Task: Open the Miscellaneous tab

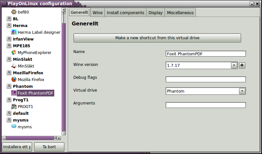Action: click(x=180, y=13)
